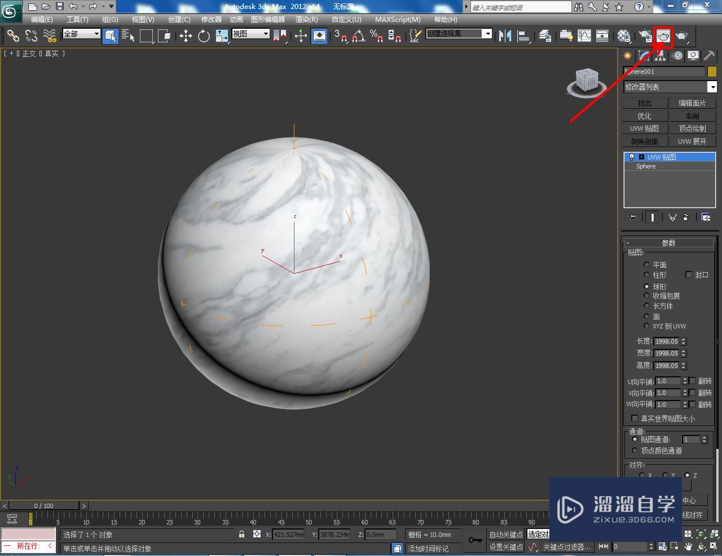
Task: Select 长方体 mapping radio button
Action: [646, 305]
